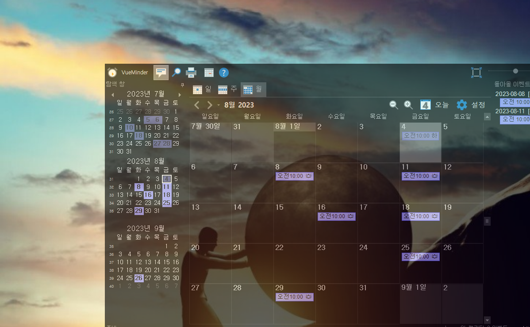
Task: Open the calendar grid icon in the toolbar
Action: [209, 73]
